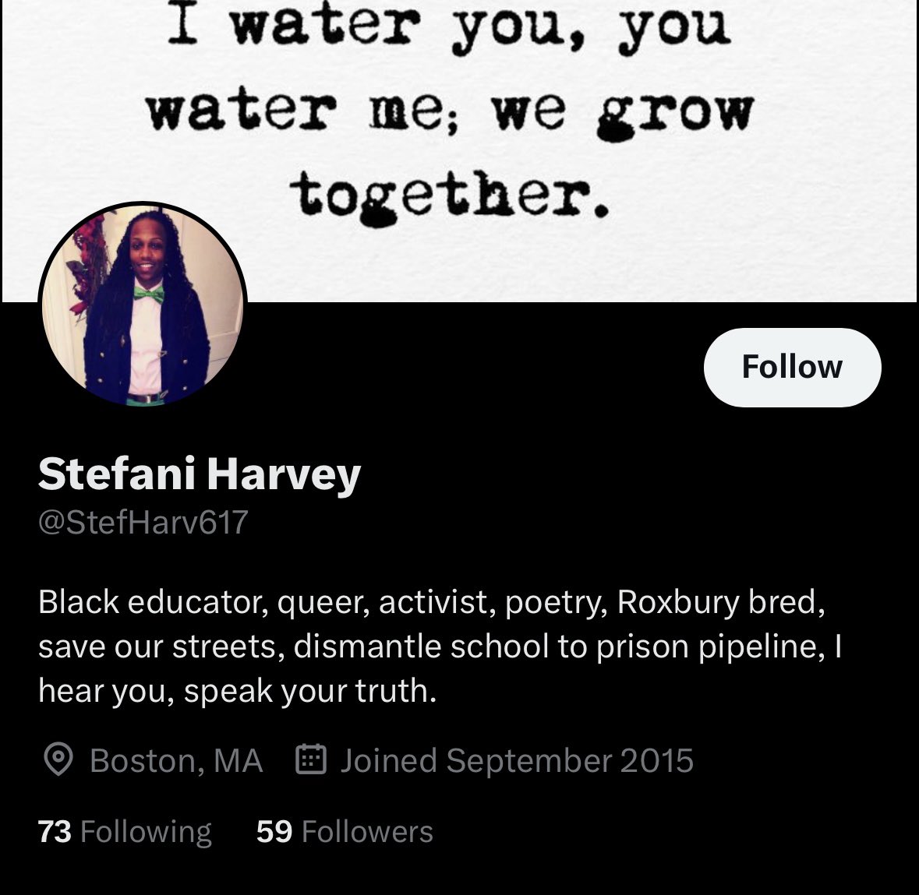View the 59 Followers list
The width and height of the screenshot is (919, 895).
345,831
